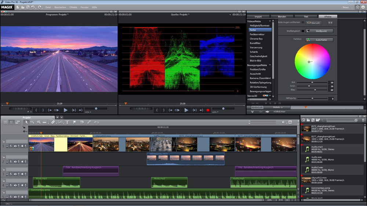367x206 pixels.
Task: Toggle the Rote Augen entfernen checkbox
Action: point(303,22)
